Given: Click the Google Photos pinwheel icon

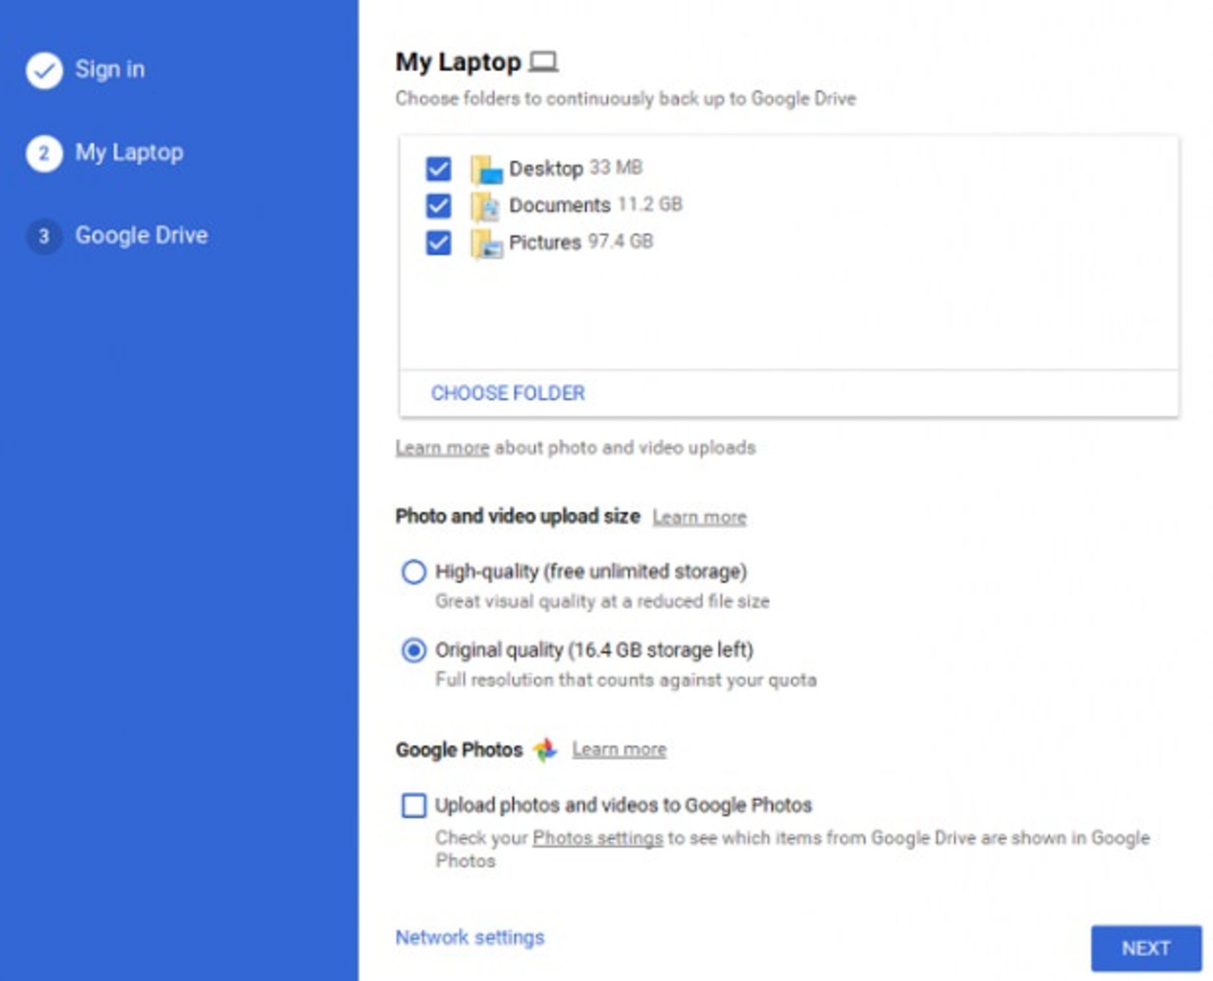Looking at the screenshot, I should tap(543, 750).
